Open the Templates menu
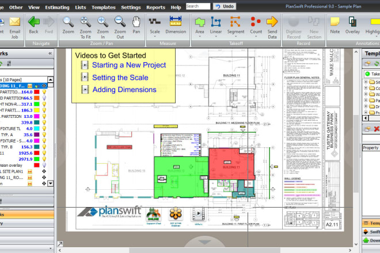 pos(104,7)
